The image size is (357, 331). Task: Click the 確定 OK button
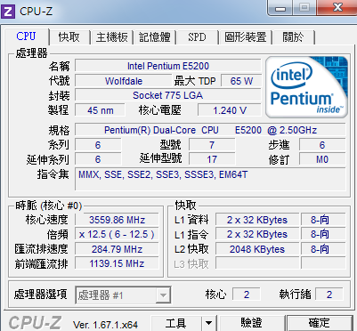click(x=320, y=323)
